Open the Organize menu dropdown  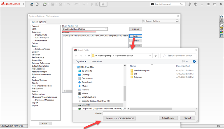(x=81, y=61)
